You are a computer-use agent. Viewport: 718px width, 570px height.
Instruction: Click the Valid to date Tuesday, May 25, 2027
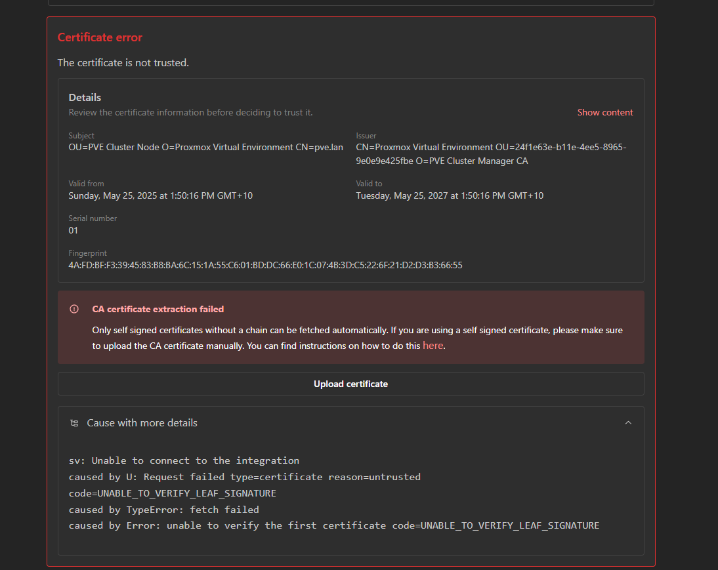tap(450, 196)
